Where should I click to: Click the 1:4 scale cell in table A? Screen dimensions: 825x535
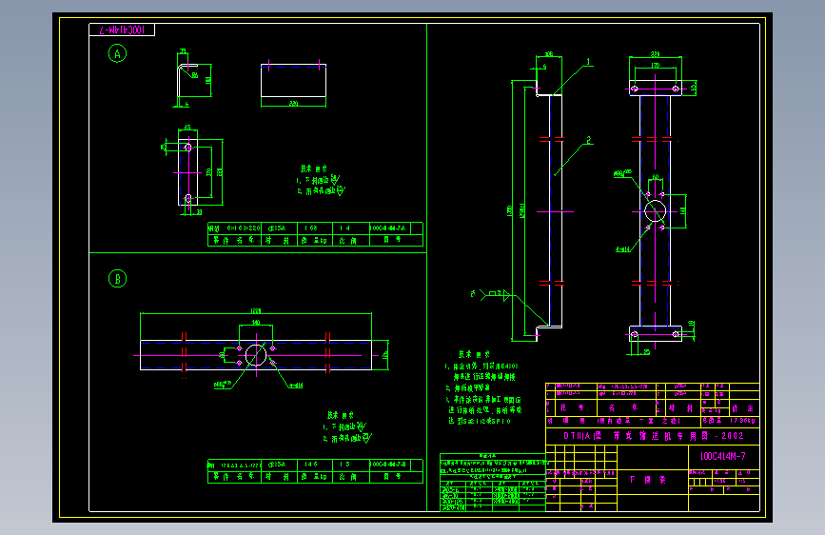coord(351,228)
